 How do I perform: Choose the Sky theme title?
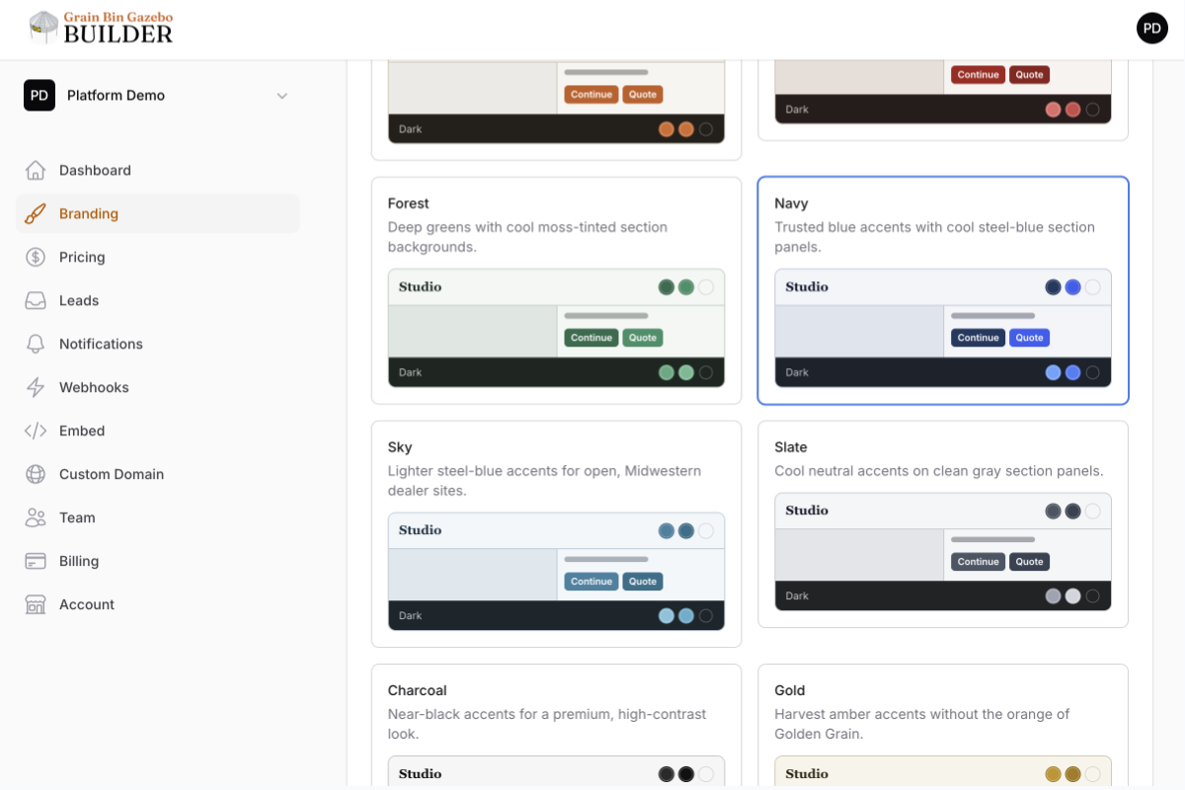coord(400,447)
